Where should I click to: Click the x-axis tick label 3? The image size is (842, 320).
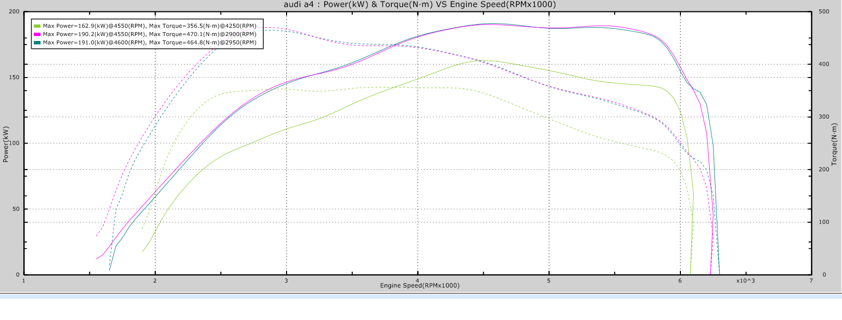pos(286,281)
